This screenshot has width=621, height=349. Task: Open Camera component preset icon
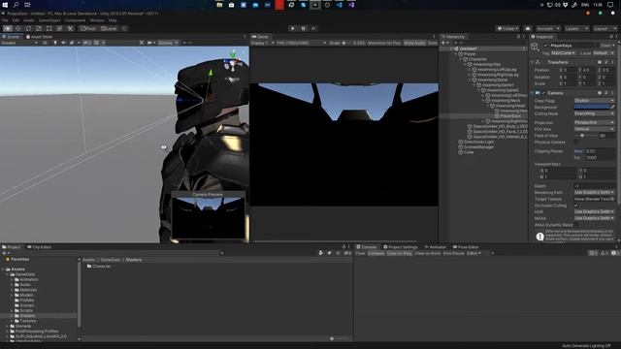tap(605, 93)
